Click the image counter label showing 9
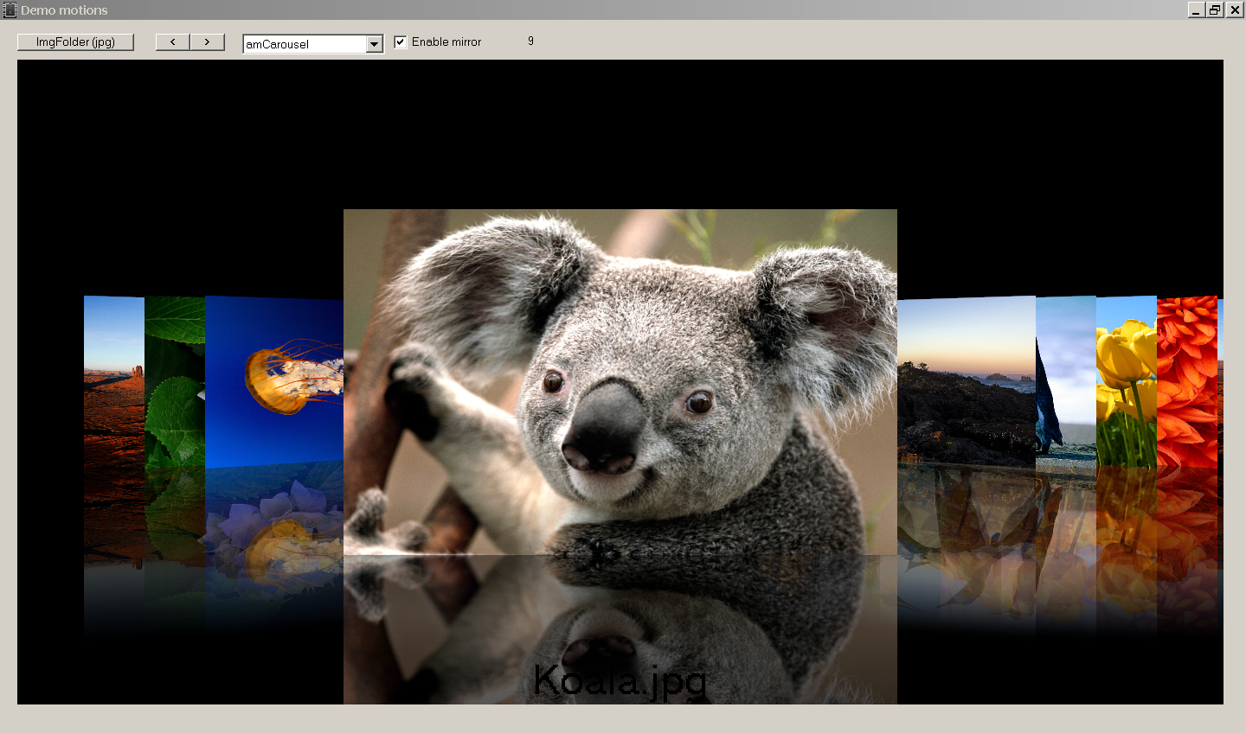The width and height of the screenshot is (1246, 733). pyautogui.click(x=530, y=41)
